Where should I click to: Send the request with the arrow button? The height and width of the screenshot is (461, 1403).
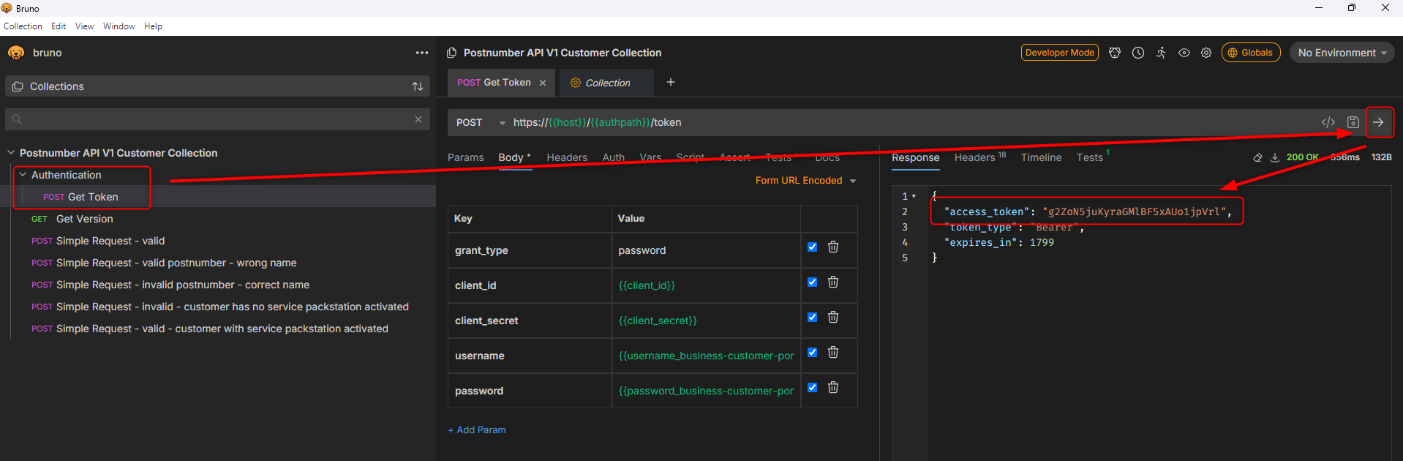[x=1378, y=122]
